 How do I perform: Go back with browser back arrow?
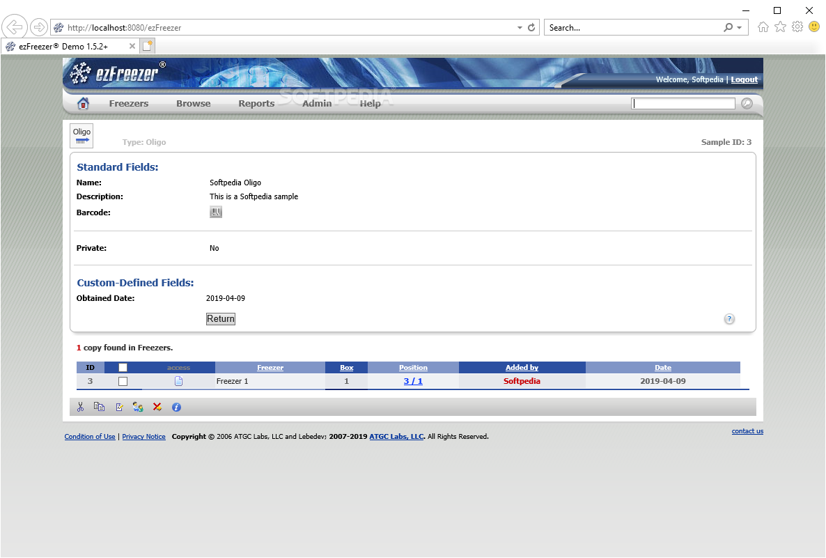14,27
